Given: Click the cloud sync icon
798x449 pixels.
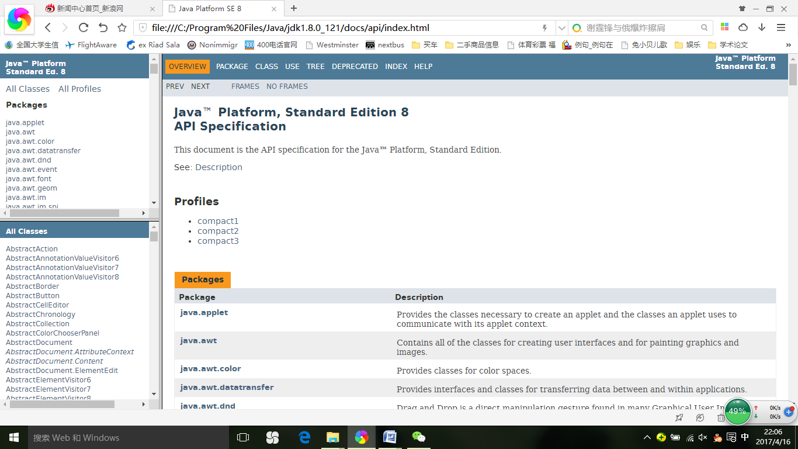Looking at the screenshot, I should coord(743,27).
